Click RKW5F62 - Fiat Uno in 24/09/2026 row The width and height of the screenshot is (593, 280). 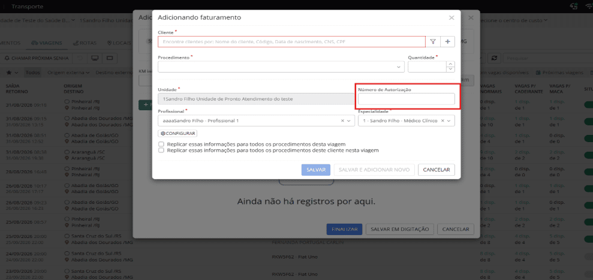(x=294, y=257)
